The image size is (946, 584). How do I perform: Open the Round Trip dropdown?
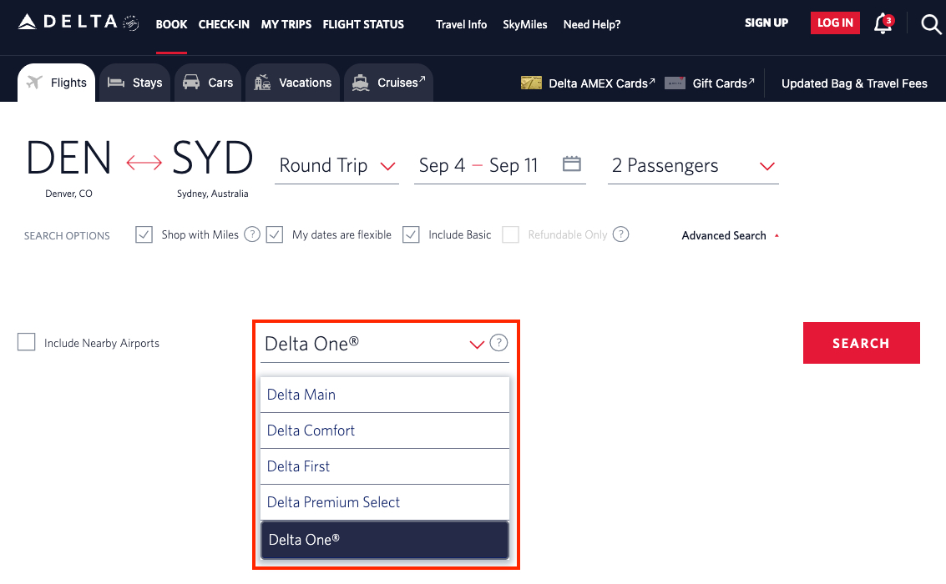coord(336,165)
